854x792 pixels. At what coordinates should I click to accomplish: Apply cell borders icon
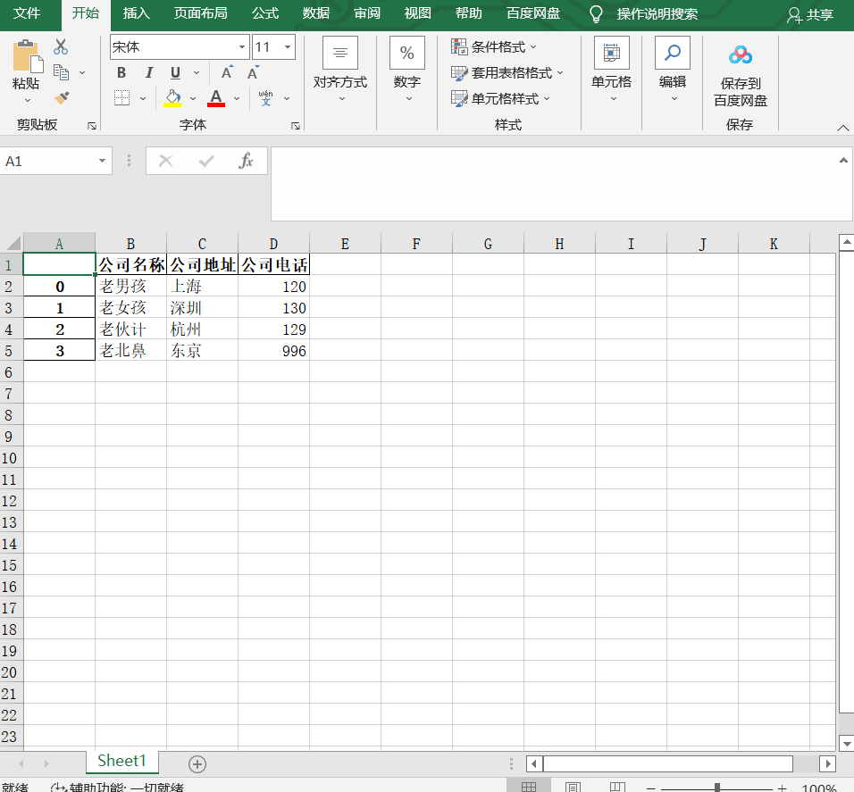pos(122,98)
